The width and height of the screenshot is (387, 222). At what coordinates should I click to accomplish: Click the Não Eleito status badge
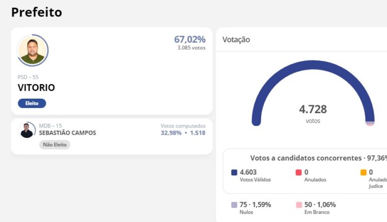[x=54, y=145]
